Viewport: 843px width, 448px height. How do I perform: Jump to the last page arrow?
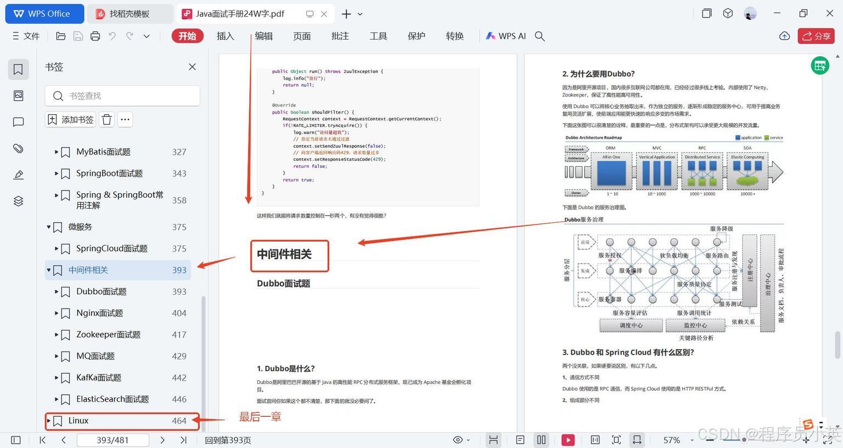coord(183,440)
